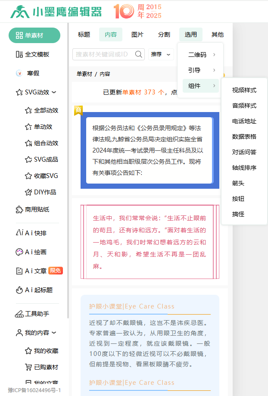This screenshot has height=396, width=268.
Task: Choose 数据表格 in component submenu
Action: (x=244, y=137)
